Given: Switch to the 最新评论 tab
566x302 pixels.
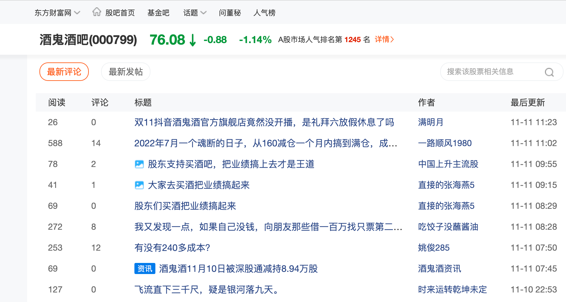Looking at the screenshot, I should [x=64, y=72].
